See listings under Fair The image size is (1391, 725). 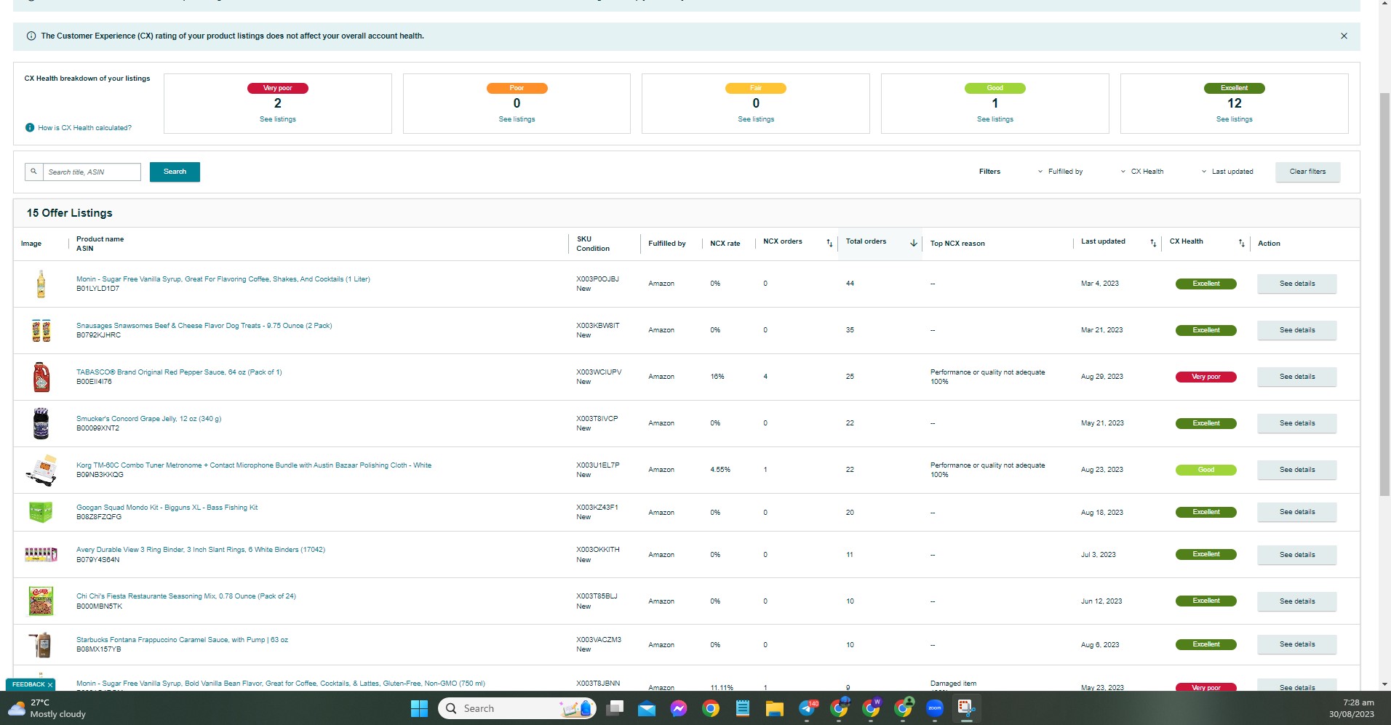pos(756,119)
